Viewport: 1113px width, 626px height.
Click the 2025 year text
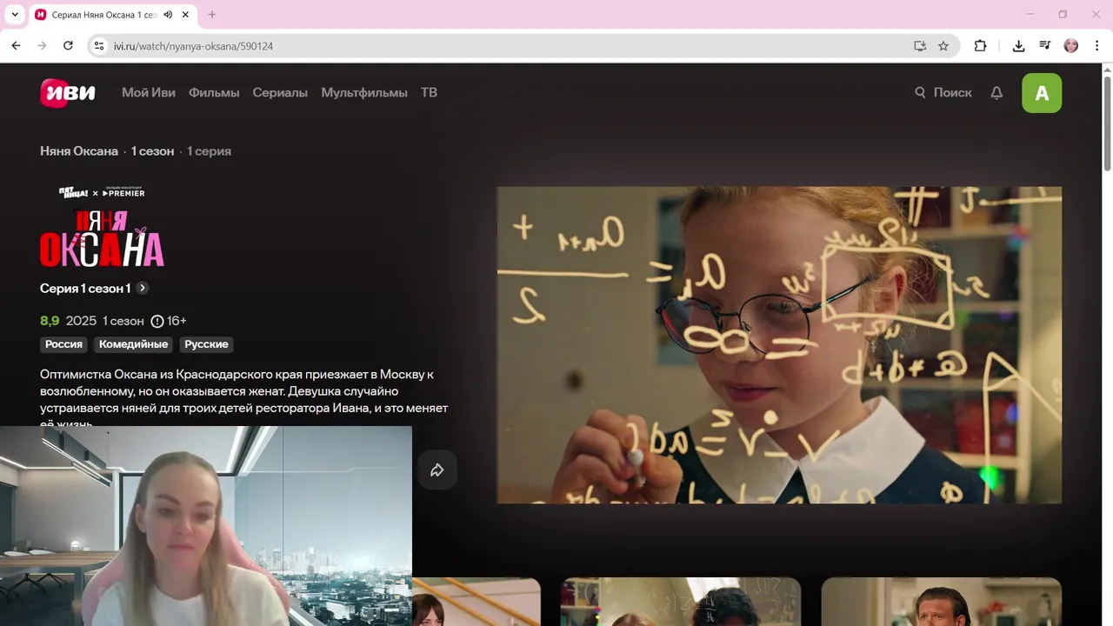coord(81,321)
